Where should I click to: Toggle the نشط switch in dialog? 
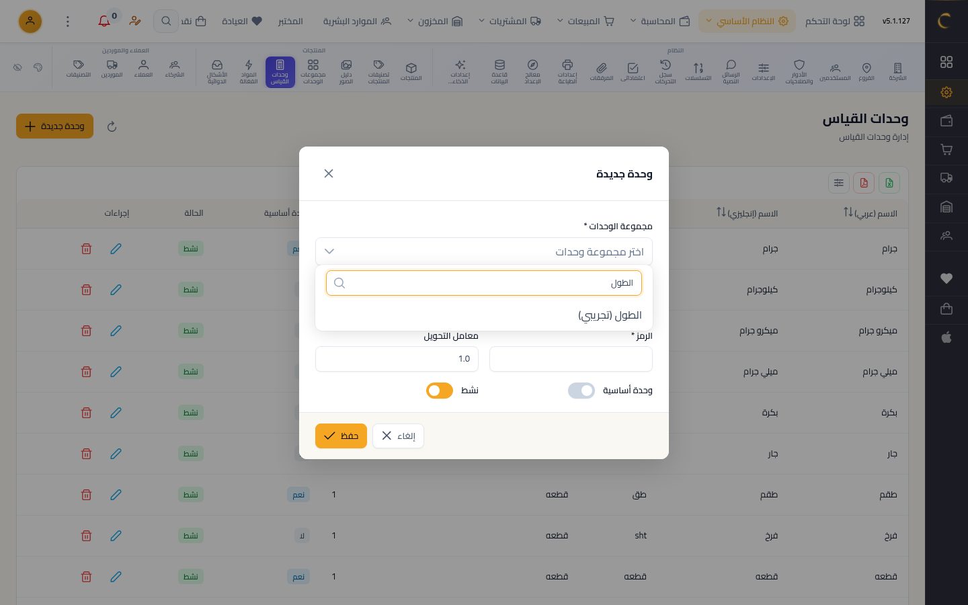click(440, 391)
